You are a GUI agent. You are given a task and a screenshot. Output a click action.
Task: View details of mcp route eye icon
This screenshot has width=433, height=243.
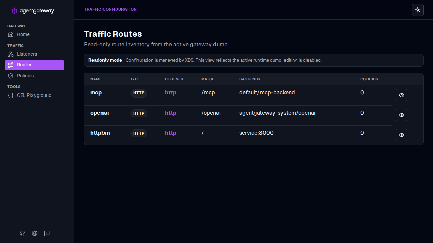tap(402, 95)
